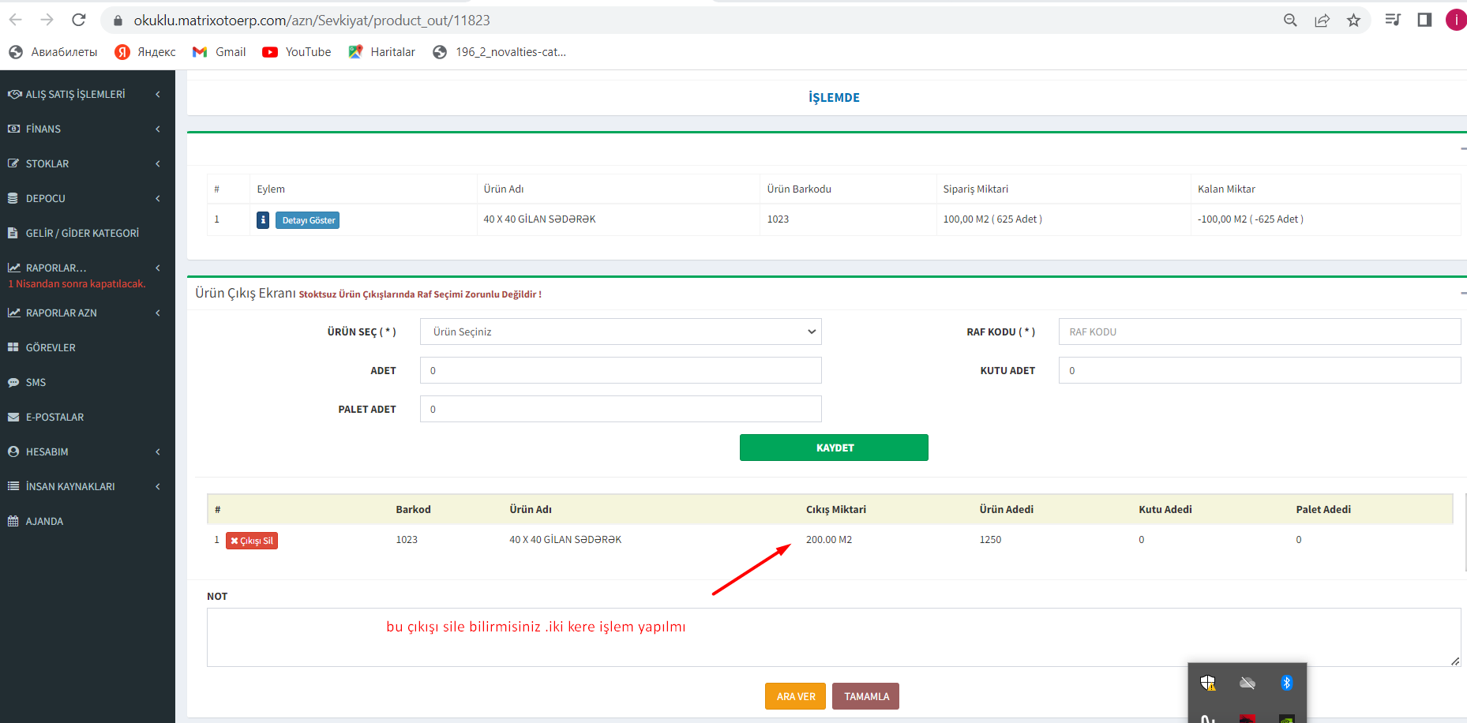Expand the FİNANS sidebar menu

click(x=87, y=129)
